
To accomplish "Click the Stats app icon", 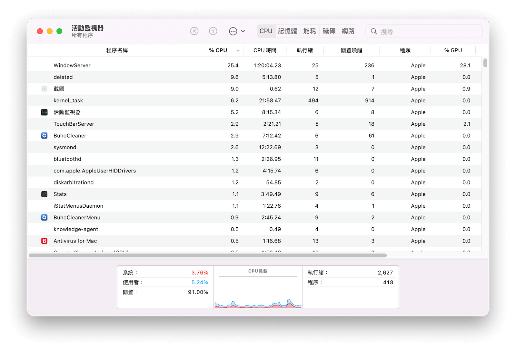I will point(45,194).
